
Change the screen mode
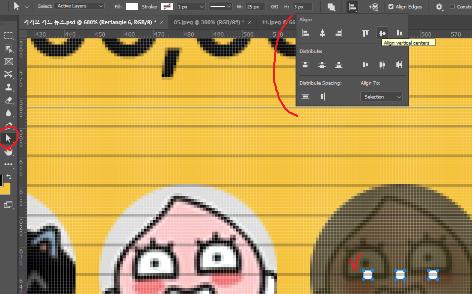(x=8, y=205)
